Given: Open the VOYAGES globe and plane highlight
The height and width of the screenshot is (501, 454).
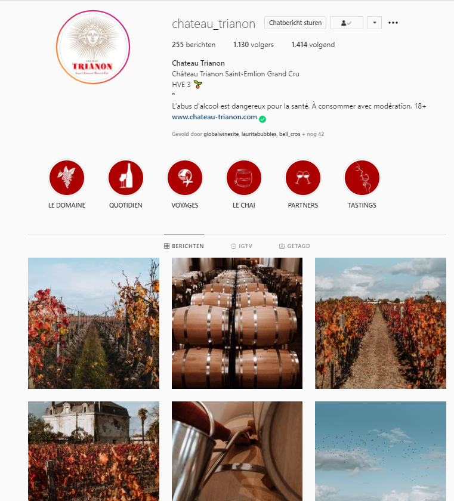Looking at the screenshot, I should pyautogui.click(x=185, y=178).
